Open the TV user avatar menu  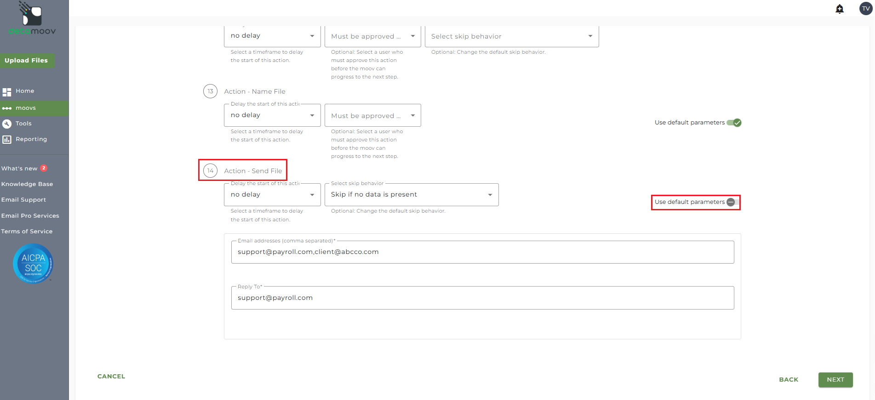(866, 9)
